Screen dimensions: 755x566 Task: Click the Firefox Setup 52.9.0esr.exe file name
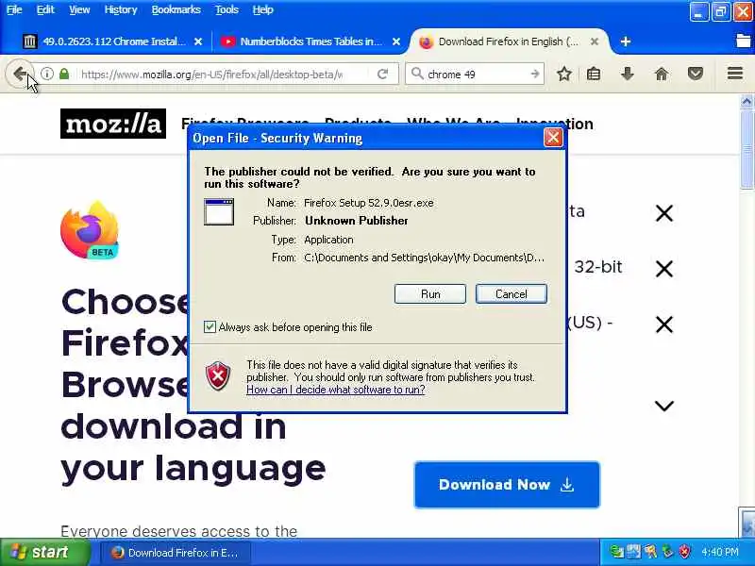pyautogui.click(x=369, y=203)
